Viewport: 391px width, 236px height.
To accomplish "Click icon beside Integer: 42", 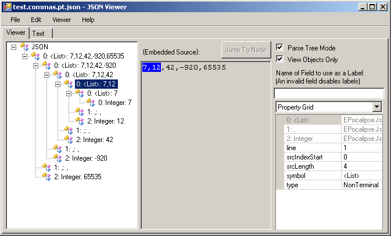I will tap(69, 139).
